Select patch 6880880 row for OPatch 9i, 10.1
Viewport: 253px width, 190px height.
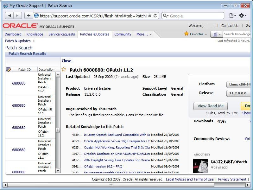pos(30,105)
